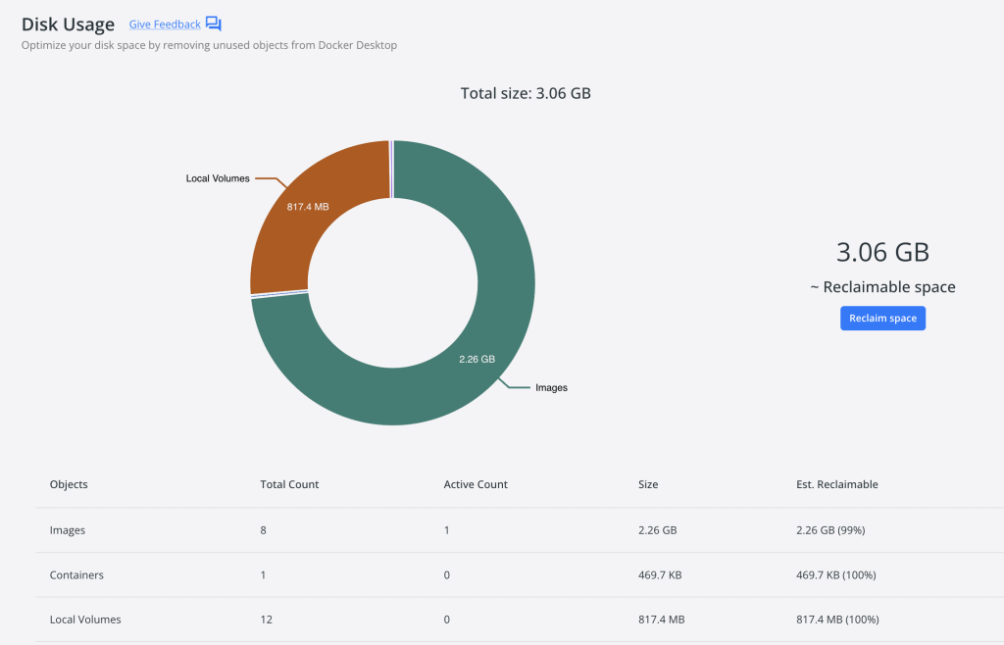1004x645 pixels.
Task: Select the Images row in the table
Action: pos(68,530)
